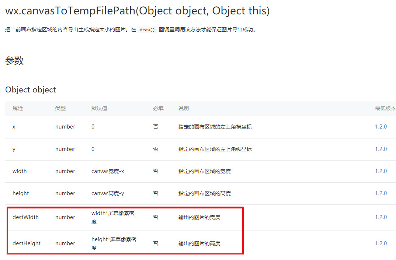Click the 属性 column header

(x=18, y=108)
